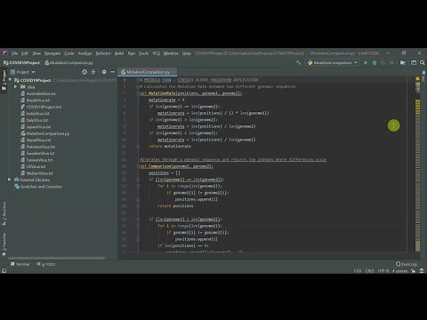Click the Search Everywhere magnifier icon
The height and width of the screenshot is (320, 427).
[423, 63]
